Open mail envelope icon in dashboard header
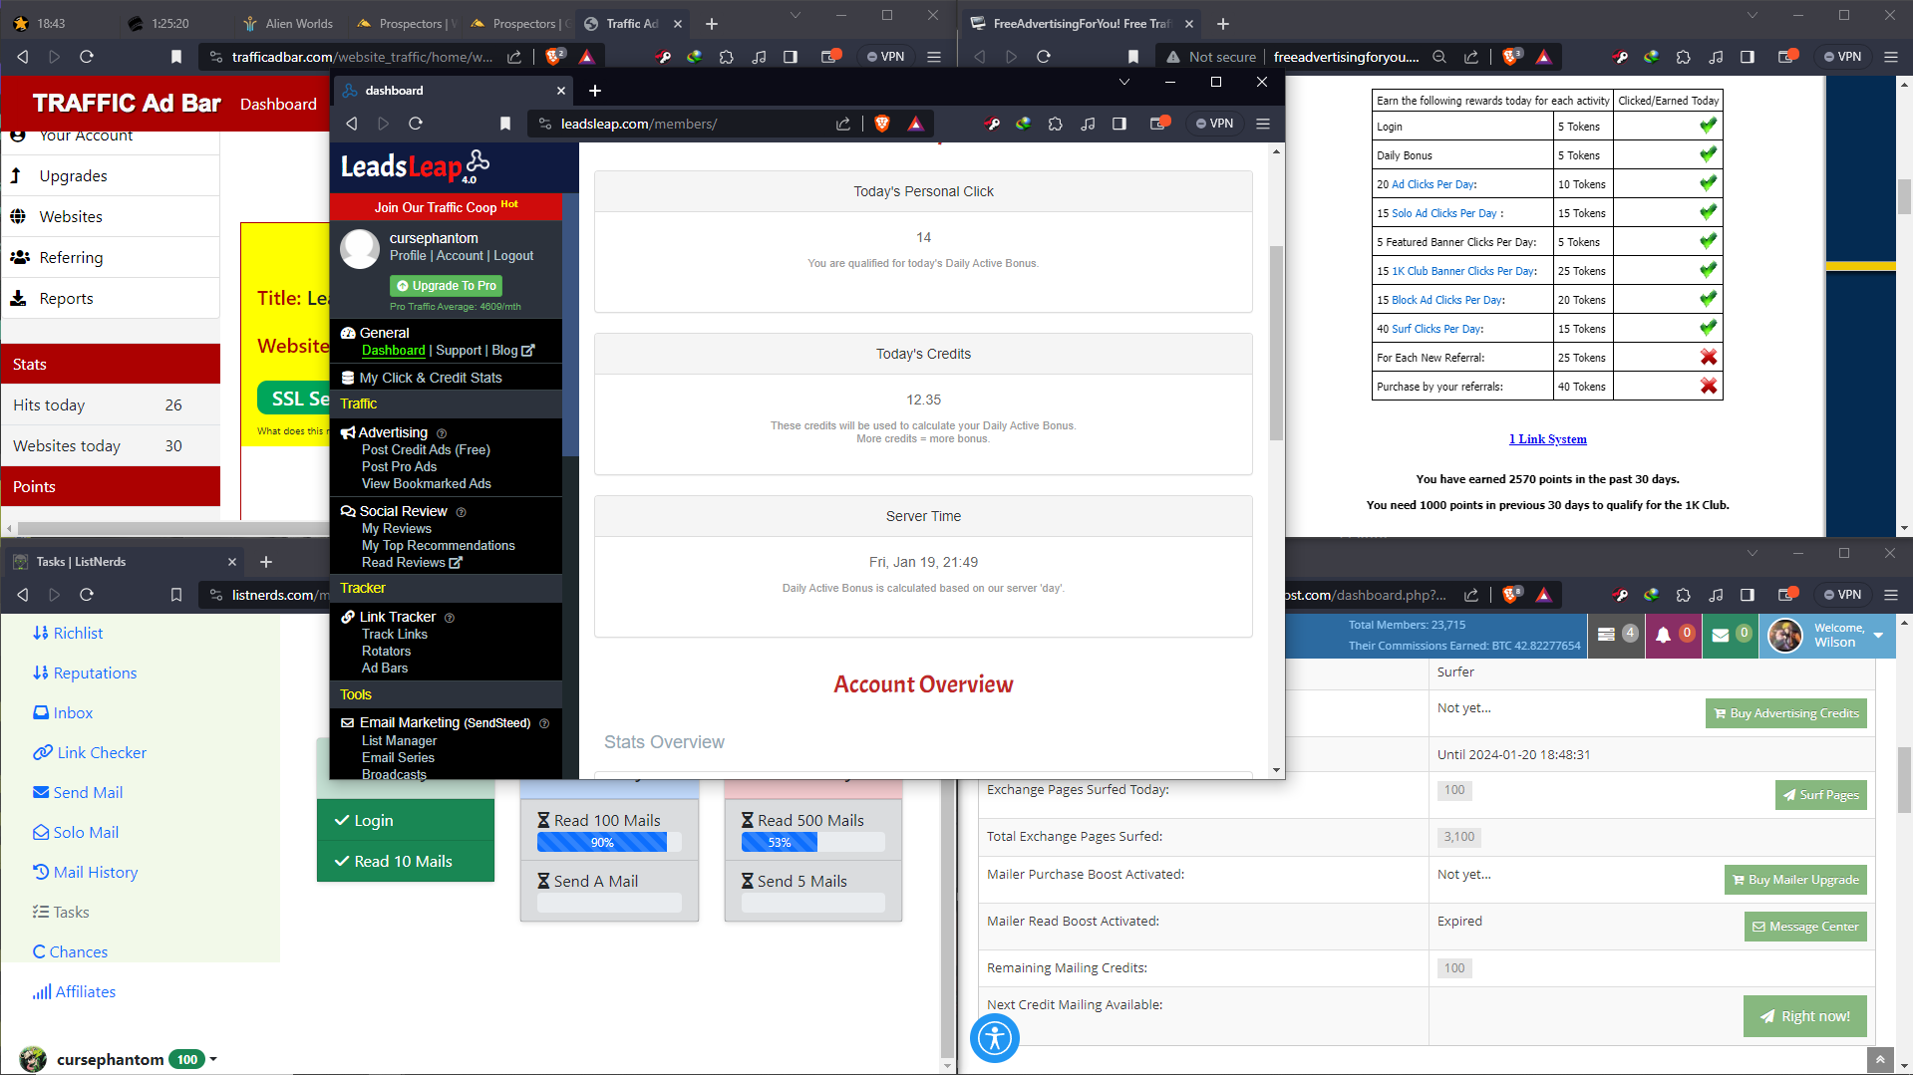The image size is (1913, 1075). (x=1721, y=635)
